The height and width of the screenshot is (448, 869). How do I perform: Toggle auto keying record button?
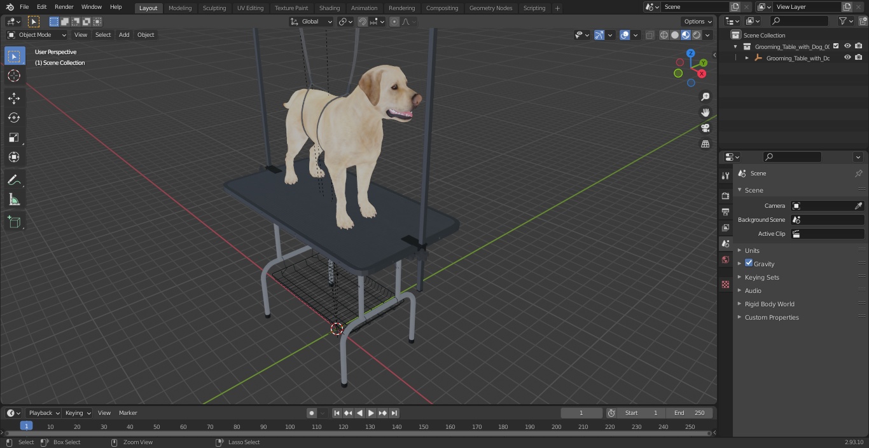click(x=312, y=413)
